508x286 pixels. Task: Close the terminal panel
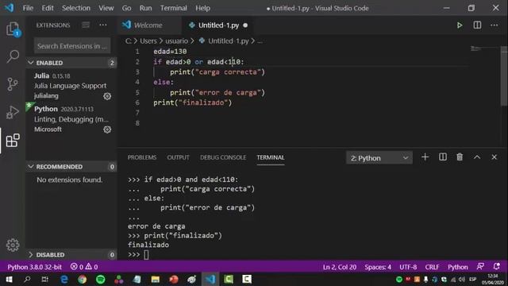(x=494, y=157)
